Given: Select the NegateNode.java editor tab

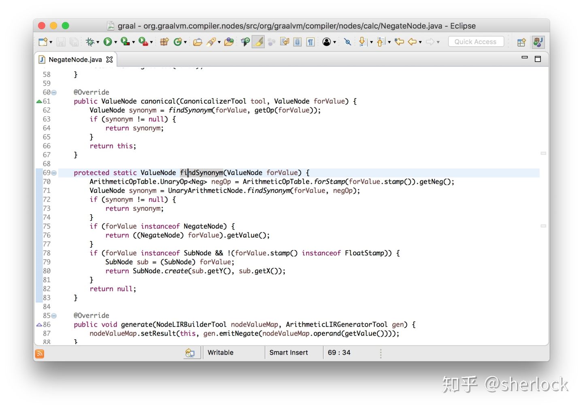Looking at the screenshot, I should tap(75, 60).
